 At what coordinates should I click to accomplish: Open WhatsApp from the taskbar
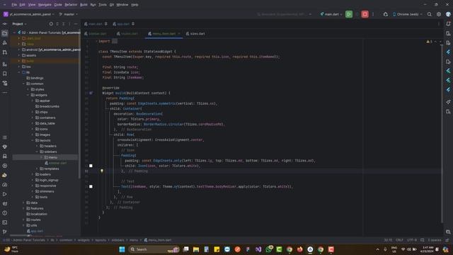click(269, 249)
